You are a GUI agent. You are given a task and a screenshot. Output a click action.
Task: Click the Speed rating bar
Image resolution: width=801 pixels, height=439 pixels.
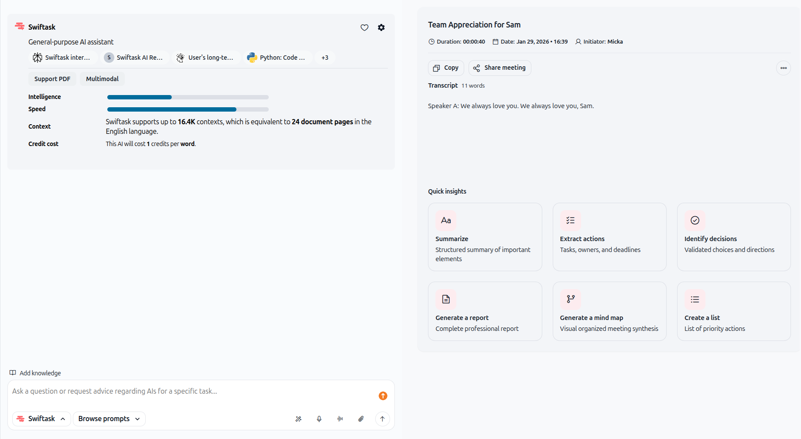[188, 109]
